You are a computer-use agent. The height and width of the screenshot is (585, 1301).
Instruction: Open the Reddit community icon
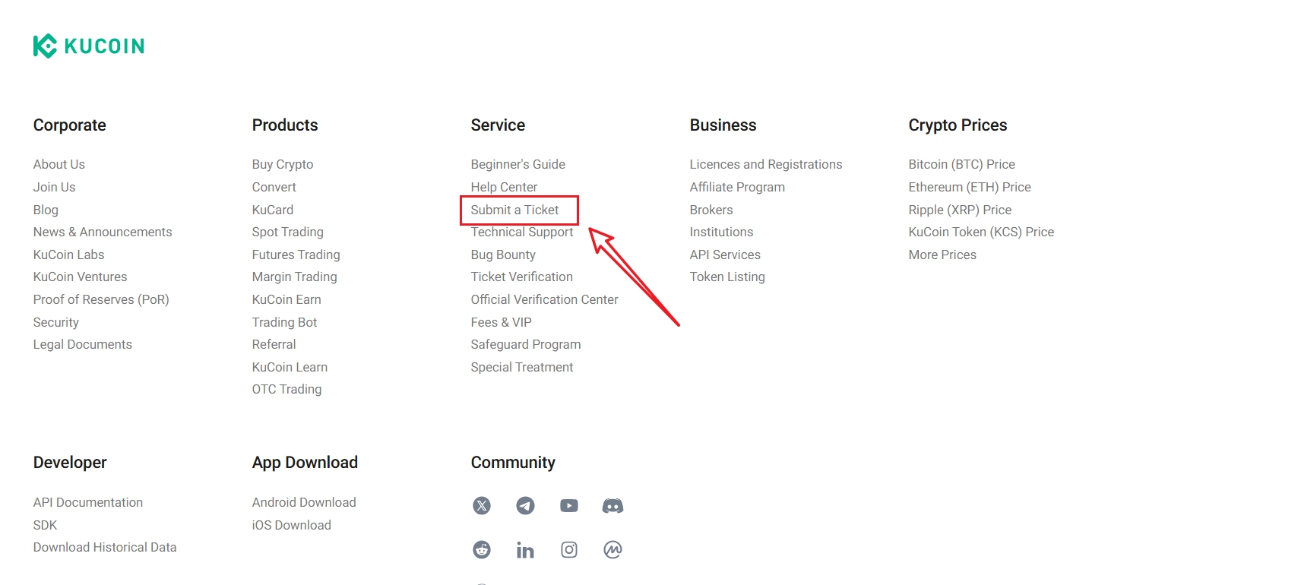coord(482,550)
